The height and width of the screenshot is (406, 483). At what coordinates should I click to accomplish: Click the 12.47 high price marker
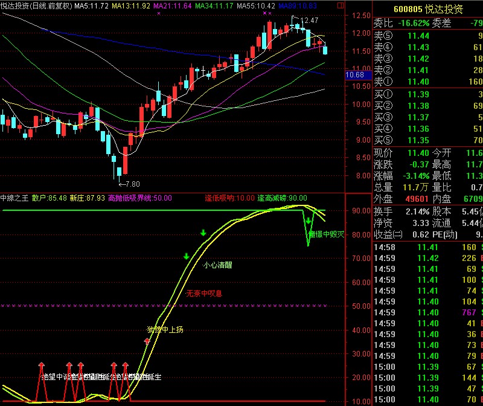pos(305,20)
